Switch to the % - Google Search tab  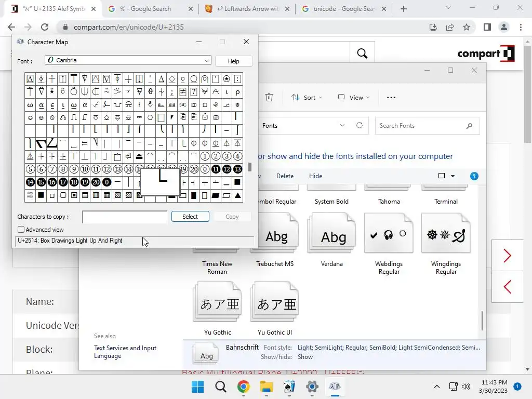click(x=149, y=9)
